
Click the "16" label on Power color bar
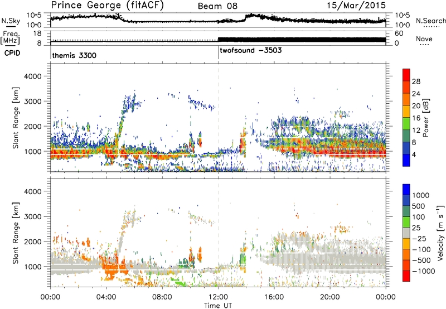[416, 118]
